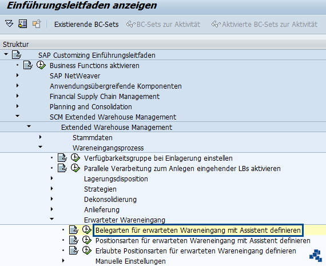Viewport: 326px width, 266px height.
Task: Select Parallele Verarbeitung zum Anlegen eingehender LBs
Action: point(182,168)
